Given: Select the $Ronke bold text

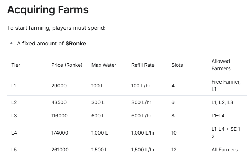Looking at the screenshot, I should 76,44.
